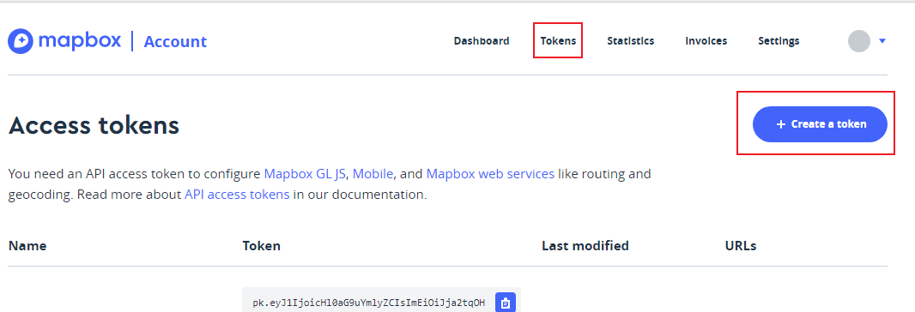The height and width of the screenshot is (312, 915).
Task: Open the Mapbox web services link
Action: (490, 174)
